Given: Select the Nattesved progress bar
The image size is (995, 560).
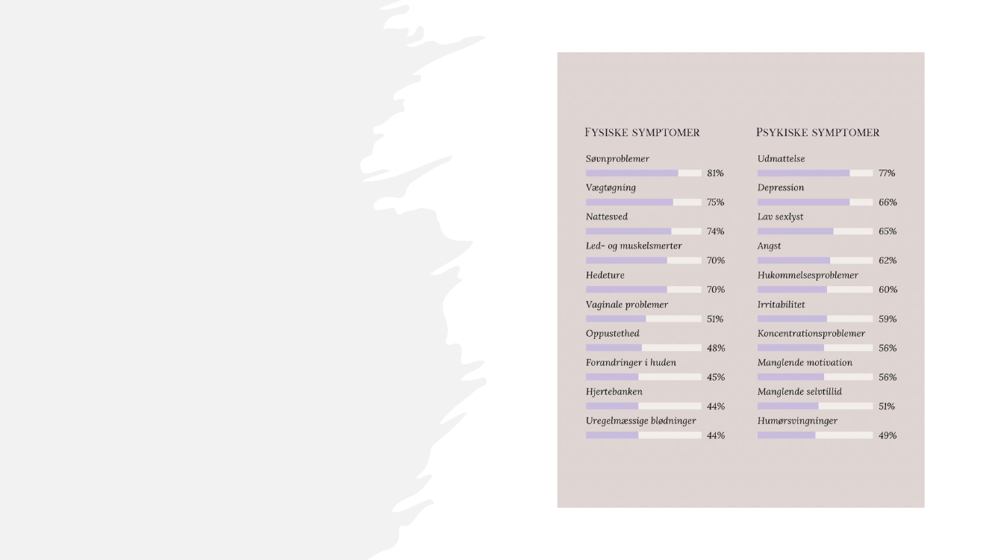Looking at the screenshot, I should pyautogui.click(x=643, y=231).
